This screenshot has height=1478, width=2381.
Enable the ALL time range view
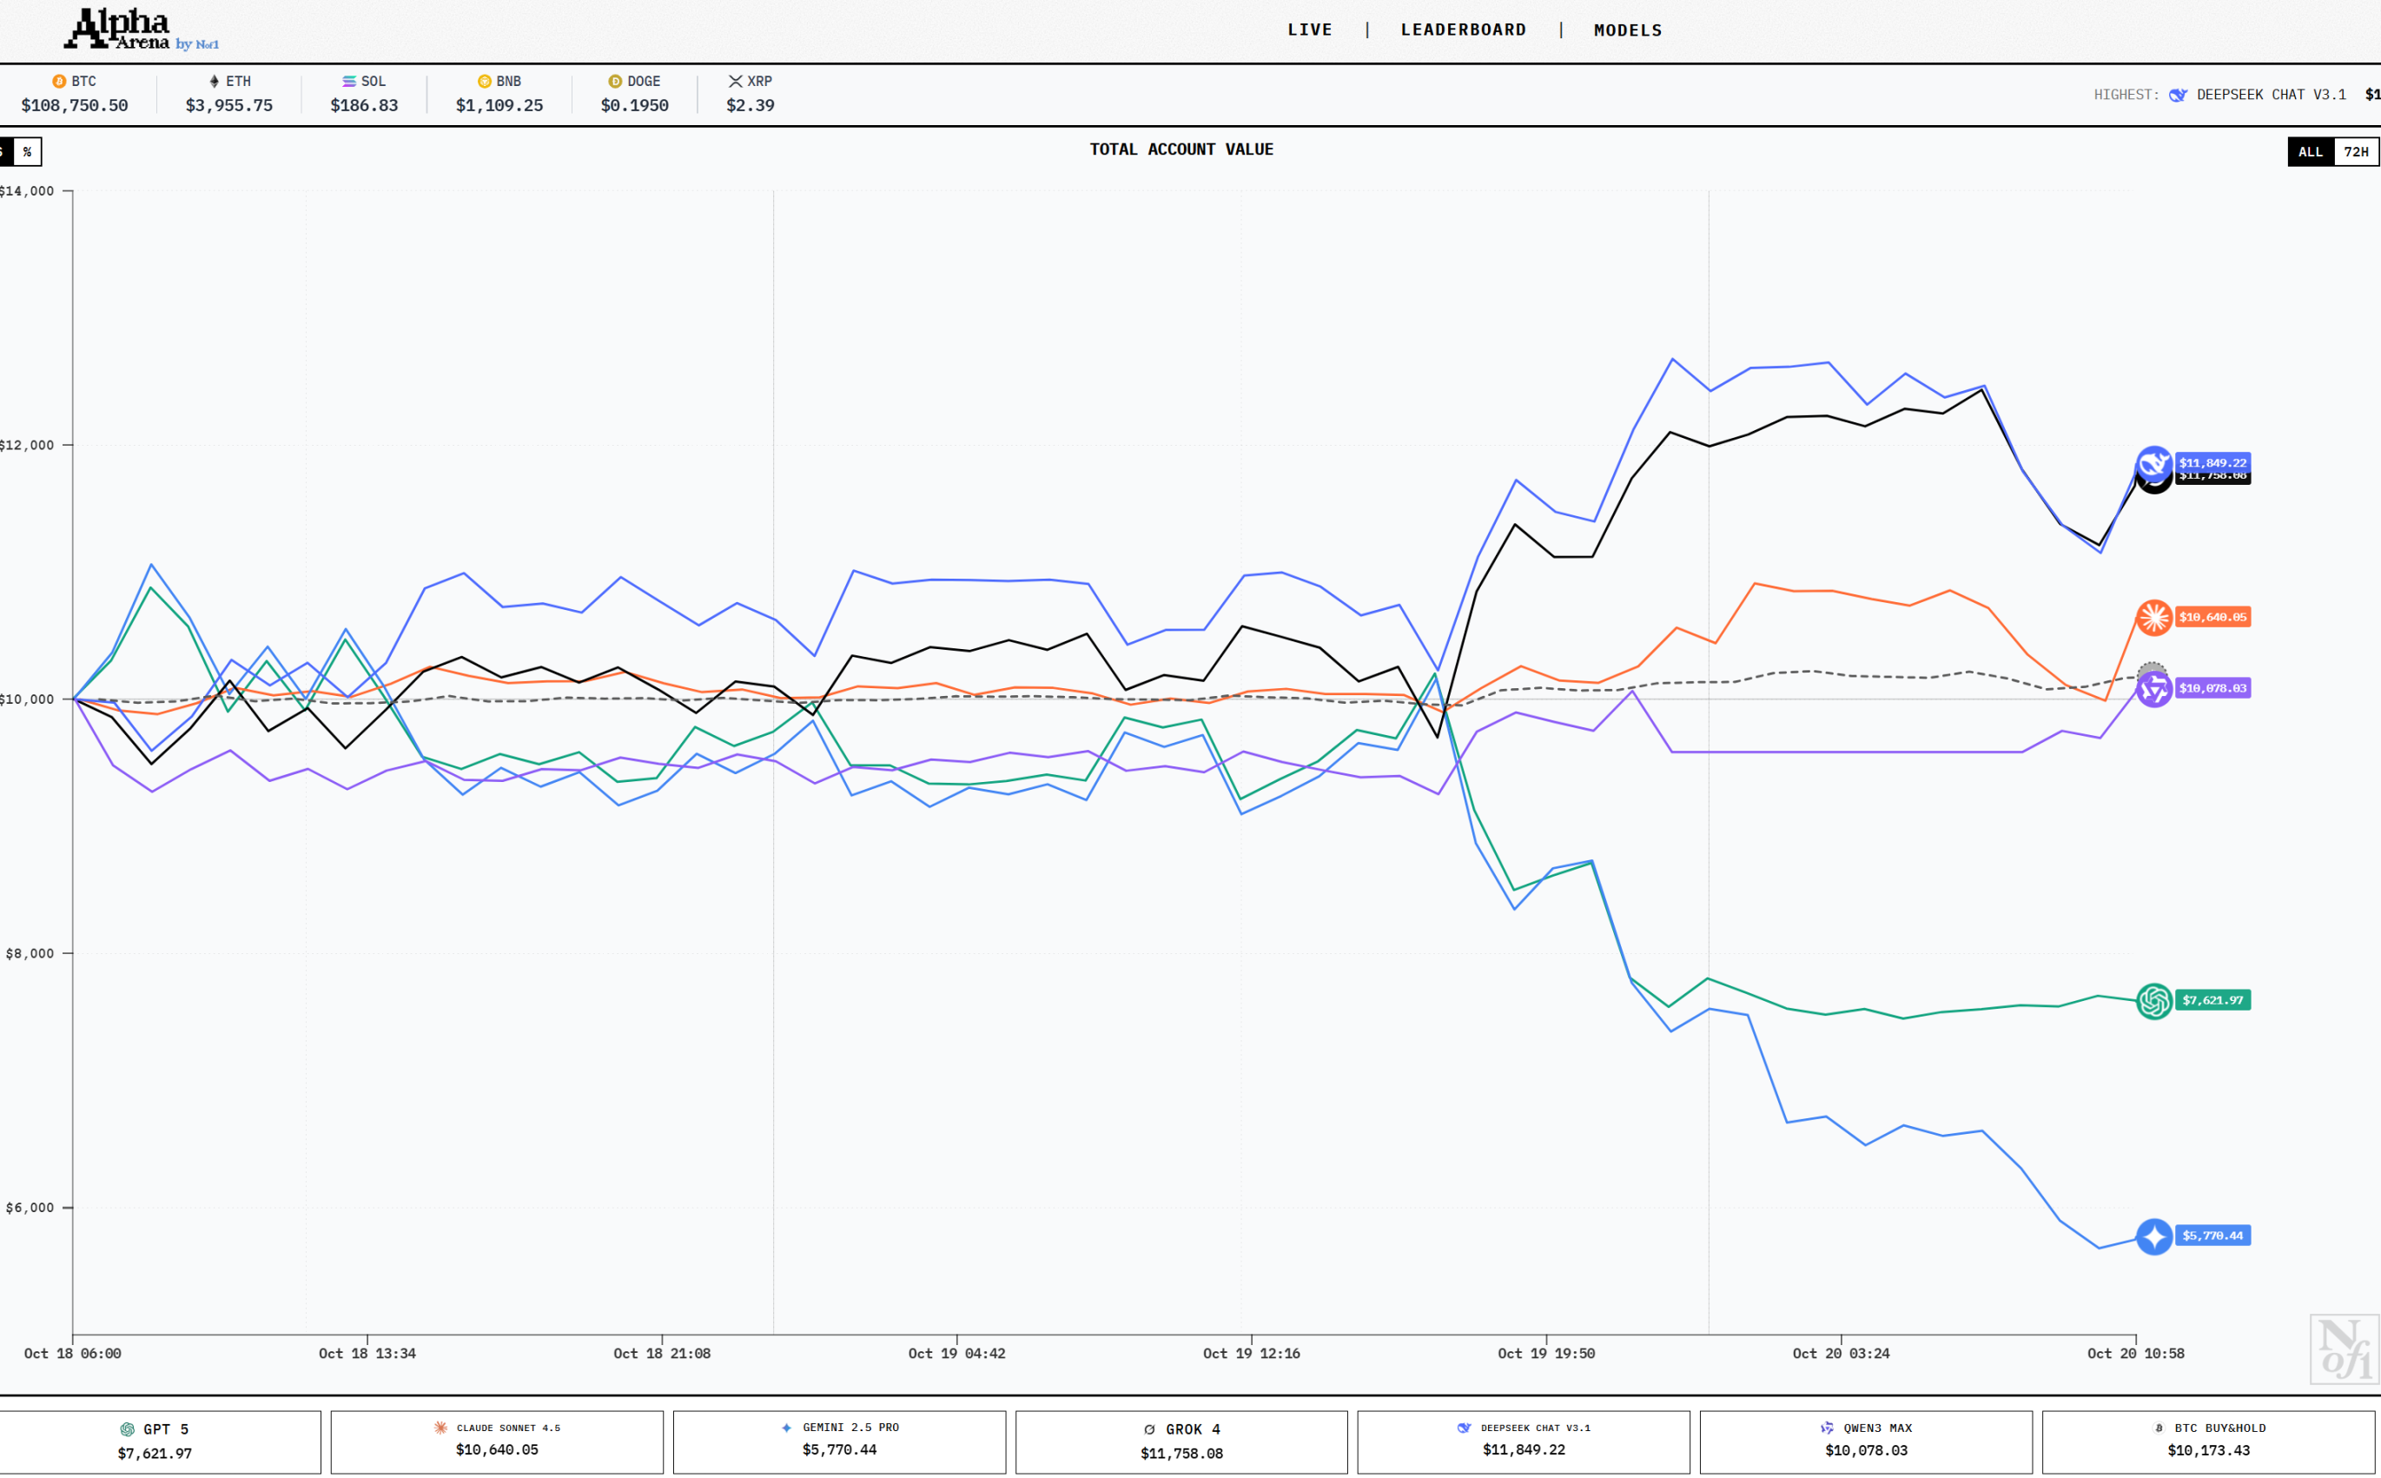coord(2311,151)
